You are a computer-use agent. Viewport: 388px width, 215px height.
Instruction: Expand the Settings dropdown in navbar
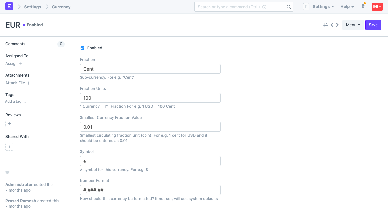pyautogui.click(x=323, y=7)
